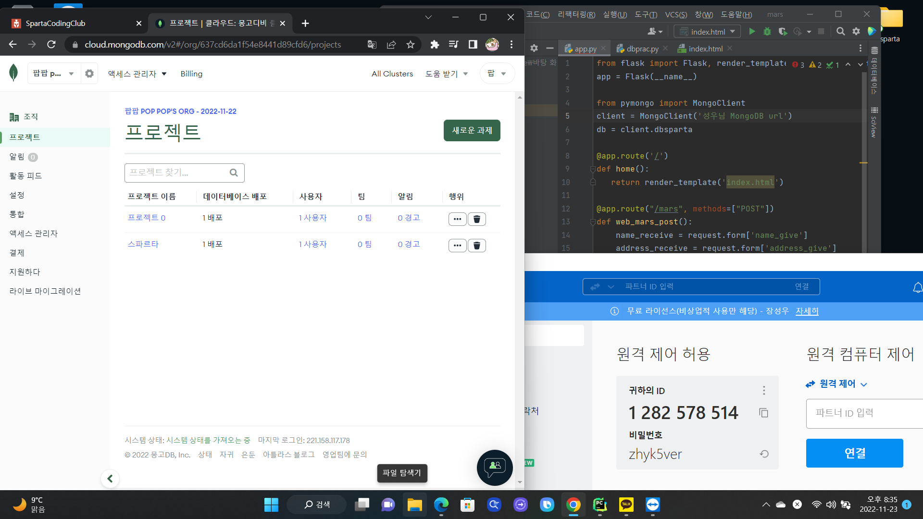The width and height of the screenshot is (923, 519).
Task: Open TeamViewer ID card options menu
Action: click(x=764, y=390)
